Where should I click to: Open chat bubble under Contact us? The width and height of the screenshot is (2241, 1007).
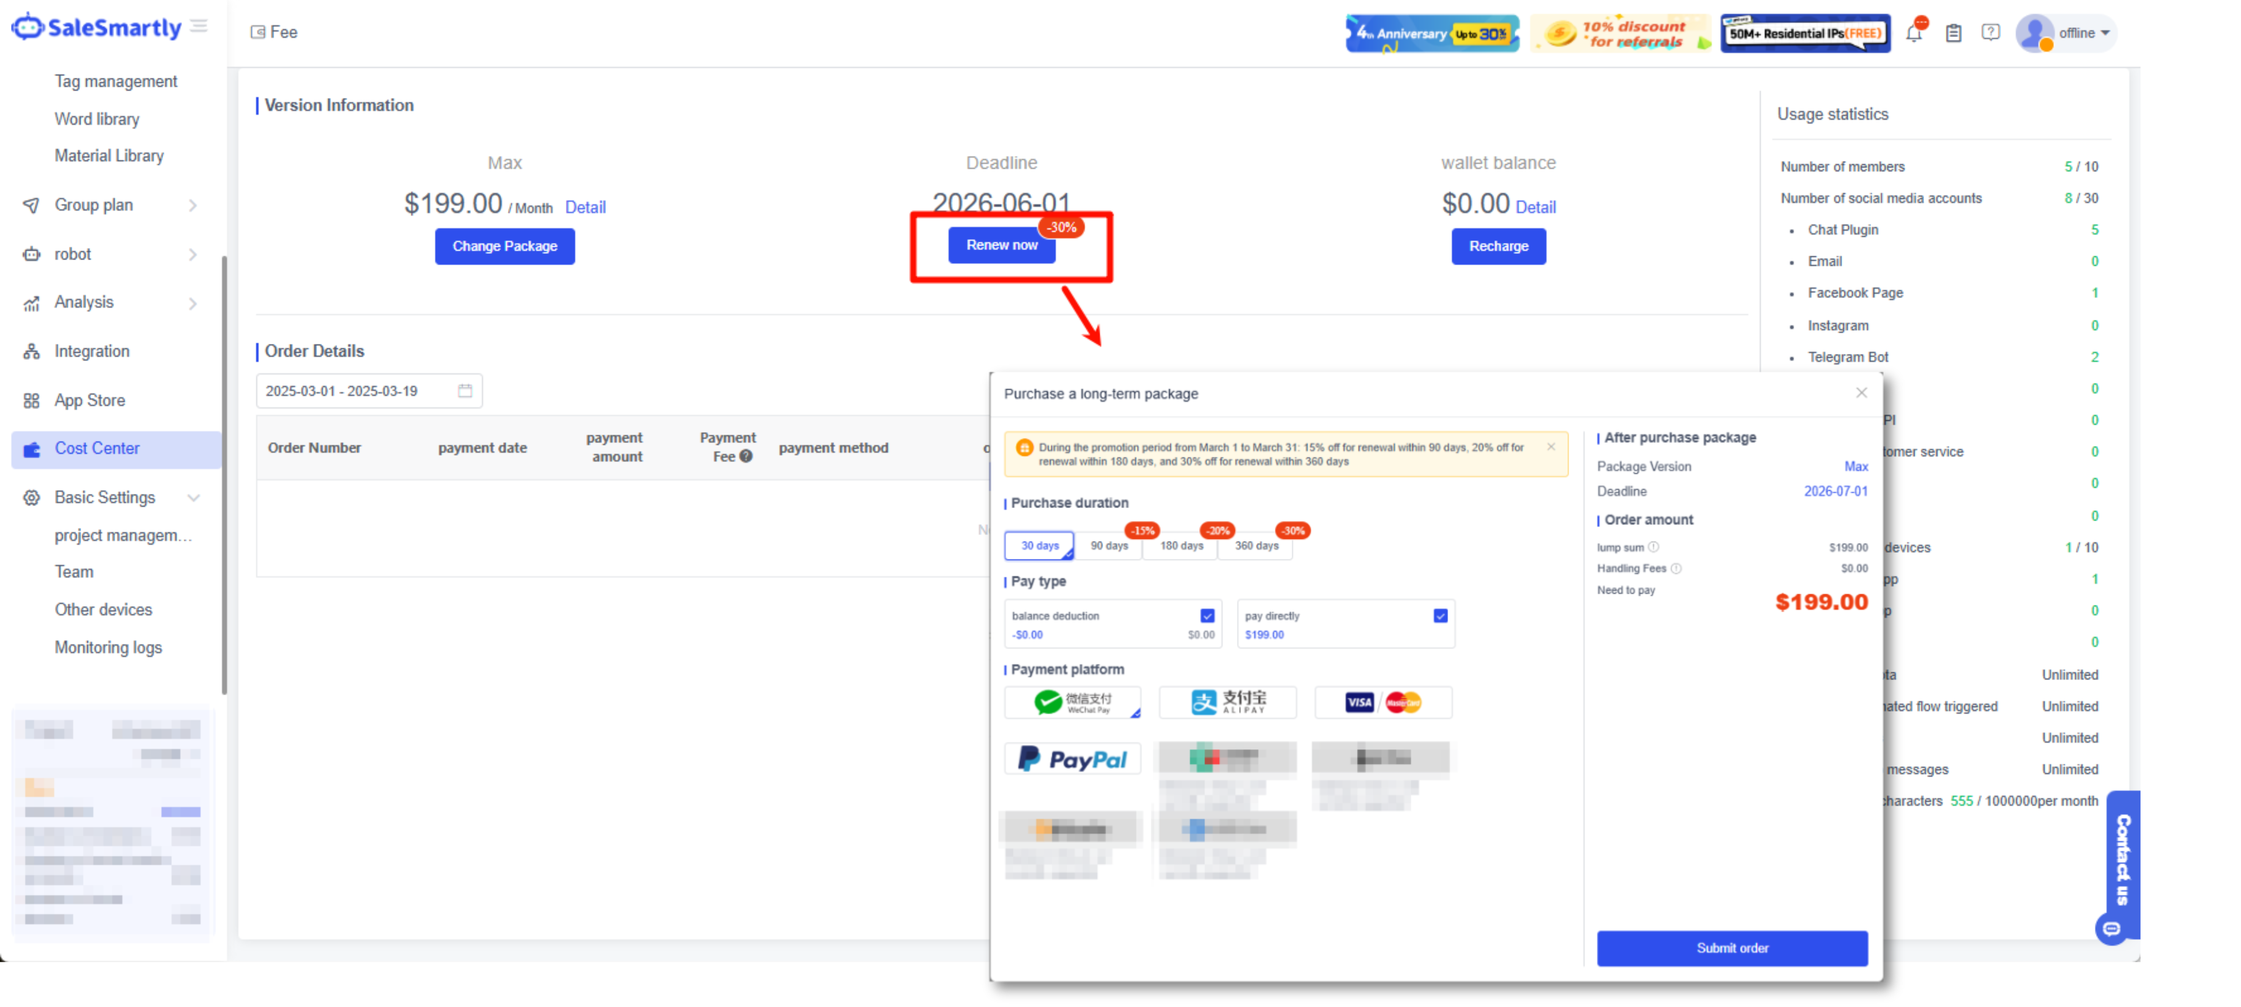[2110, 929]
